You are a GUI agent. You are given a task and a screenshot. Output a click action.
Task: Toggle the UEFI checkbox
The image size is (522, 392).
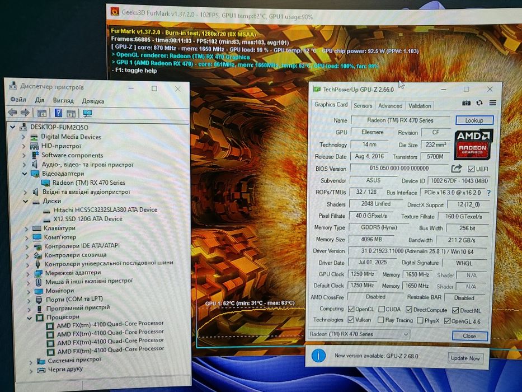point(471,169)
